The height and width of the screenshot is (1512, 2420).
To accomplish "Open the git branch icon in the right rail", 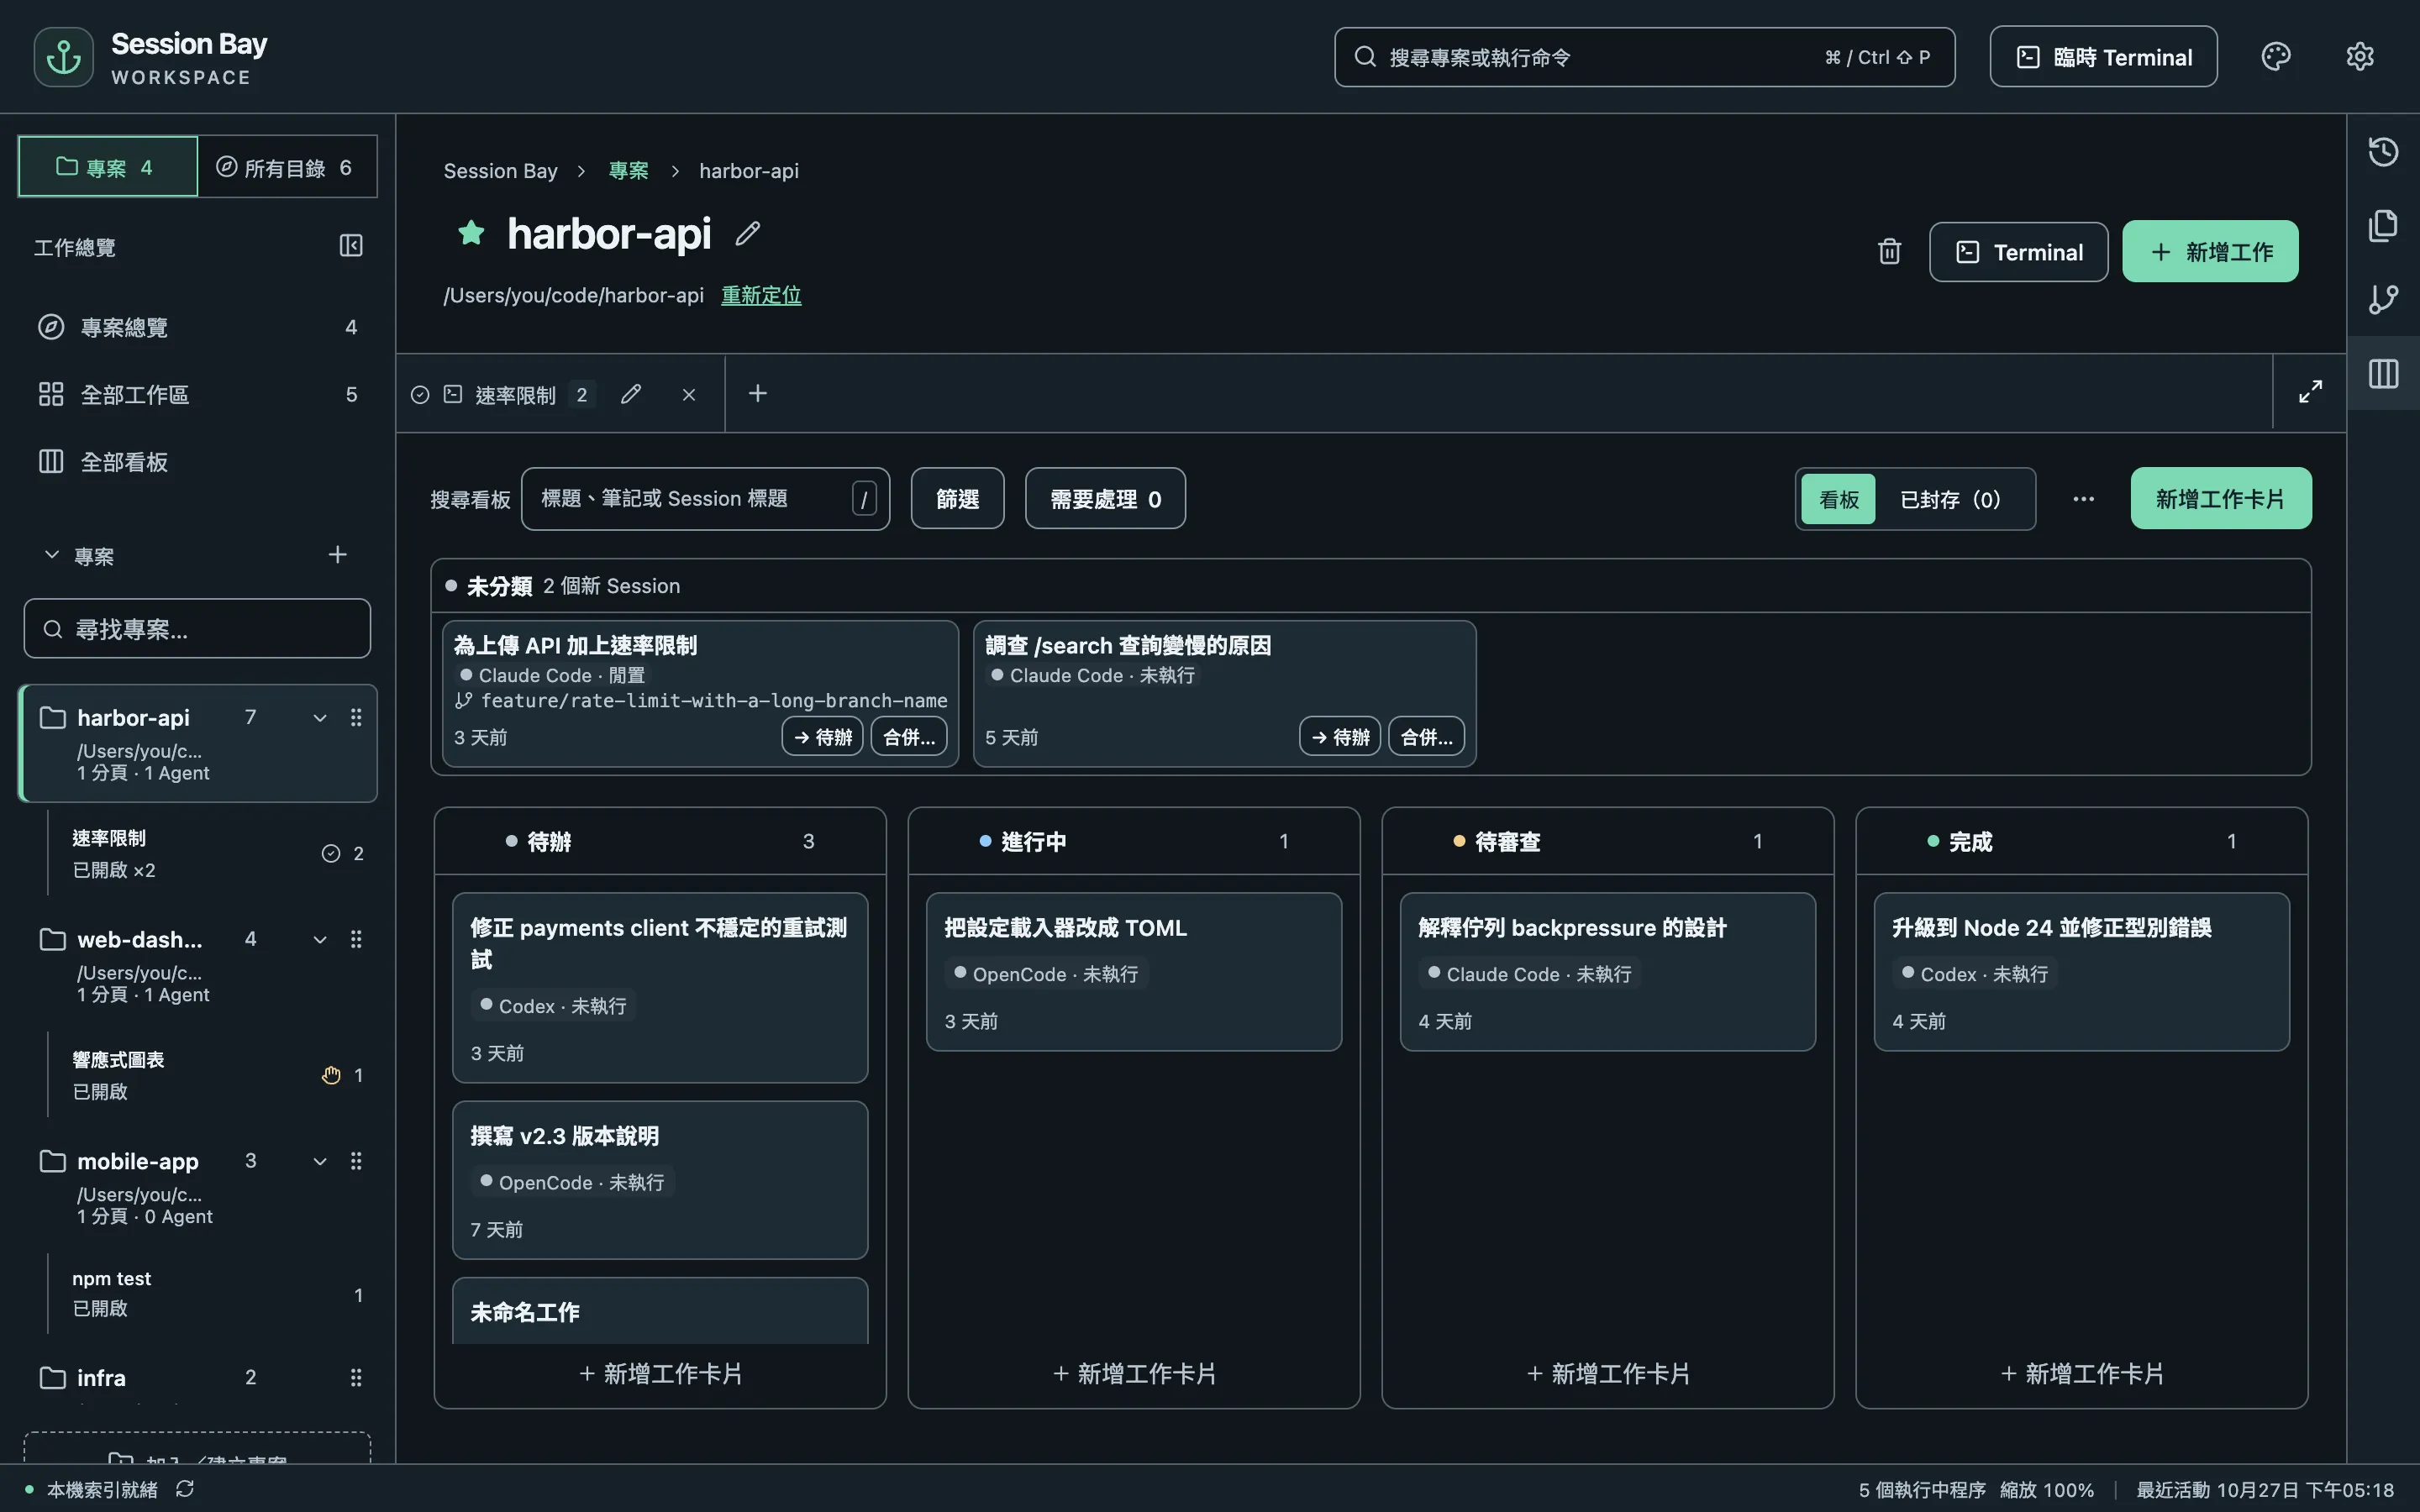I will pos(2383,299).
